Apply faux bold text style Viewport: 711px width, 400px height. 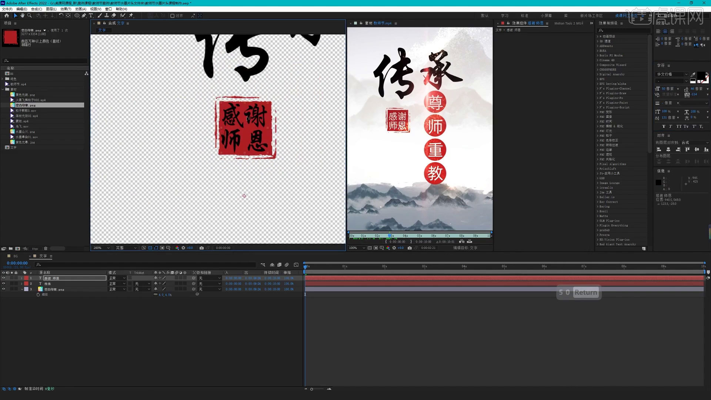663,126
